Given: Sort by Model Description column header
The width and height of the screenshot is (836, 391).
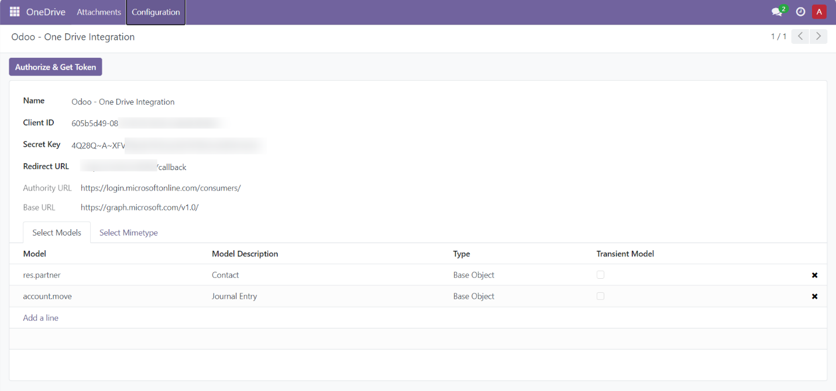Looking at the screenshot, I should tap(245, 254).
